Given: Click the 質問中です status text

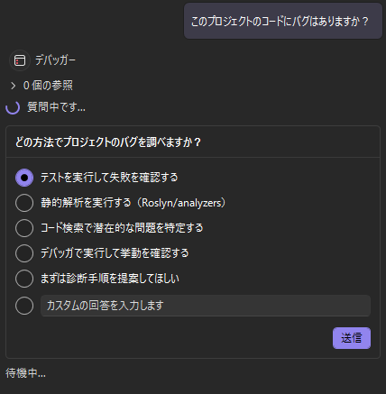Looking at the screenshot, I should coord(56,107).
